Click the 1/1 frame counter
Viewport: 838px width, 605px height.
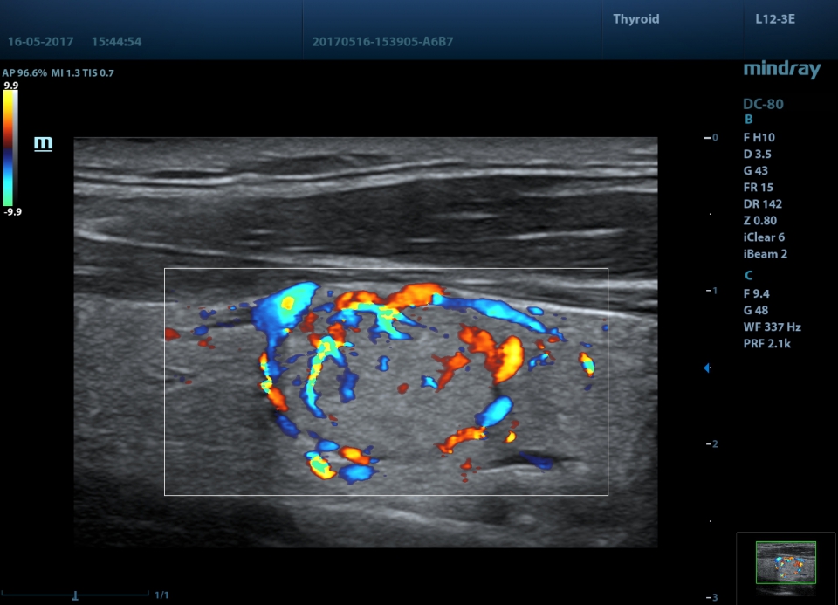pos(162,595)
